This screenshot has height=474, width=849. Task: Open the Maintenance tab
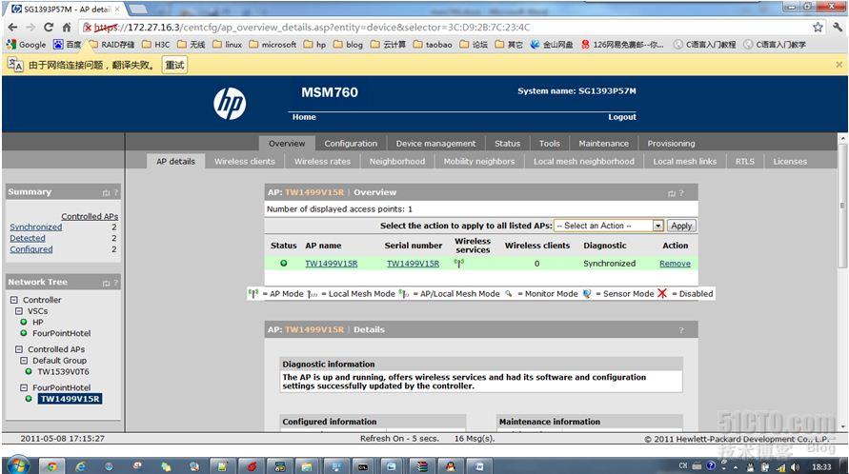(x=603, y=144)
